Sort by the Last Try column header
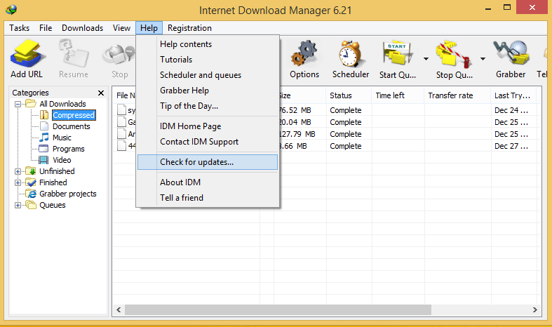Viewport: 552px width, 327px height. (x=513, y=95)
